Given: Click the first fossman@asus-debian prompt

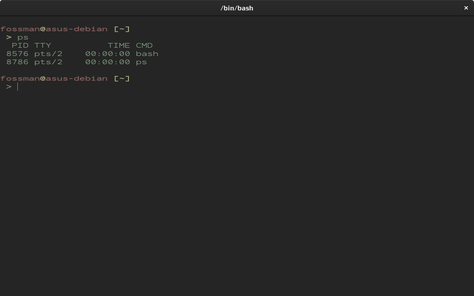Looking at the screenshot, I should pyautogui.click(x=54, y=29).
